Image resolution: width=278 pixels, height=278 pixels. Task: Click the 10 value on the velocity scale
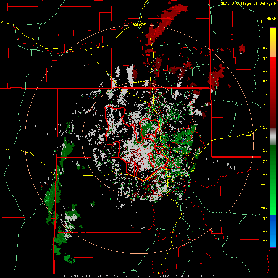(x=265, y=128)
